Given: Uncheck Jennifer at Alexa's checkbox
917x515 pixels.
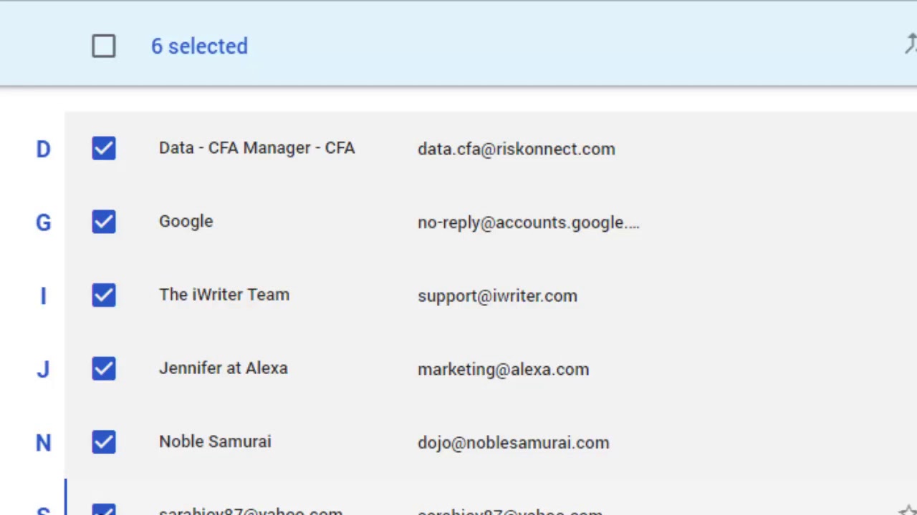Looking at the screenshot, I should pos(104,368).
